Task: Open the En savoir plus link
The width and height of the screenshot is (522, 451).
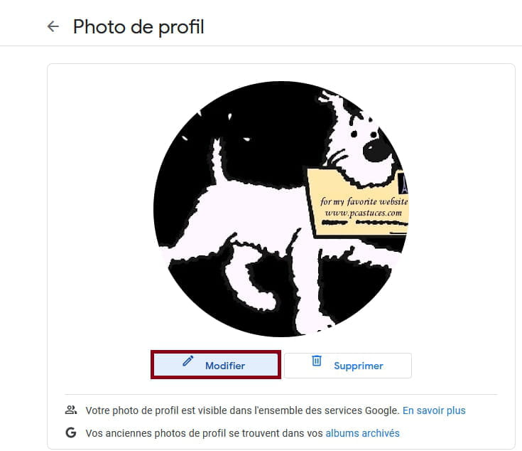Action: click(434, 410)
